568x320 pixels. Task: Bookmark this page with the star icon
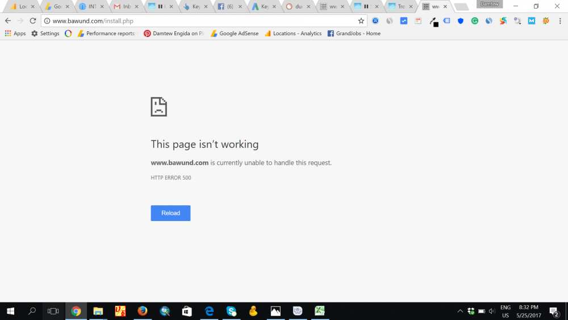tap(361, 21)
